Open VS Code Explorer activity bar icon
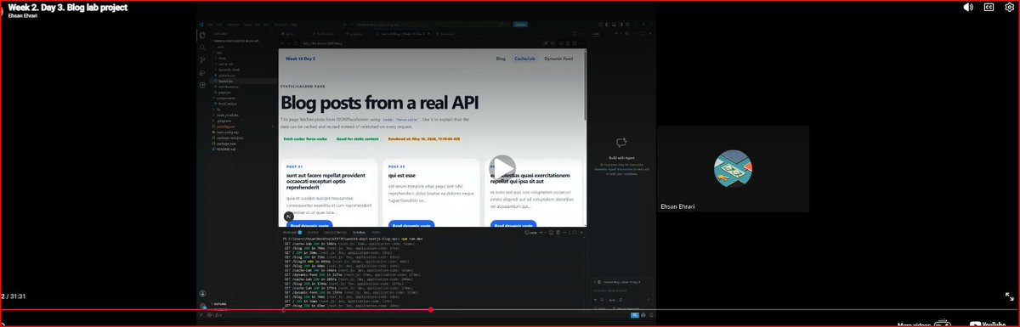The height and width of the screenshot is (327, 1020). [x=202, y=35]
